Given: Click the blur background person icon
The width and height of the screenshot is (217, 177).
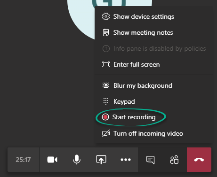Looking at the screenshot, I should (x=106, y=85).
